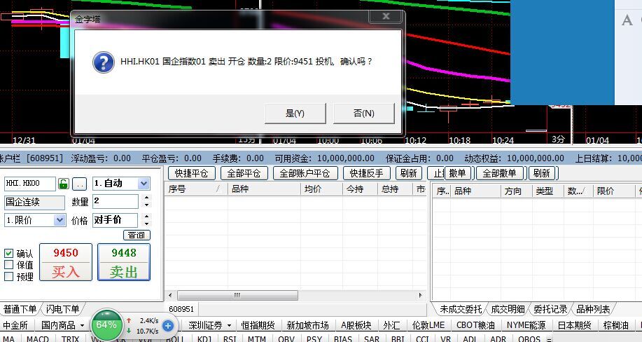
Task: Enable the 预埋 checkbox
Action: pos(8,276)
